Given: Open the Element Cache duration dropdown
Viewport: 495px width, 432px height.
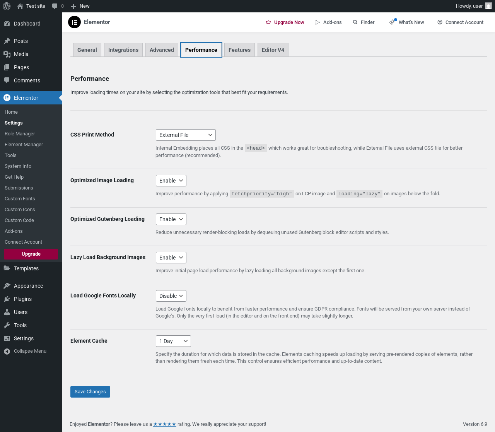Looking at the screenshot, I should (x=173, y=341).
